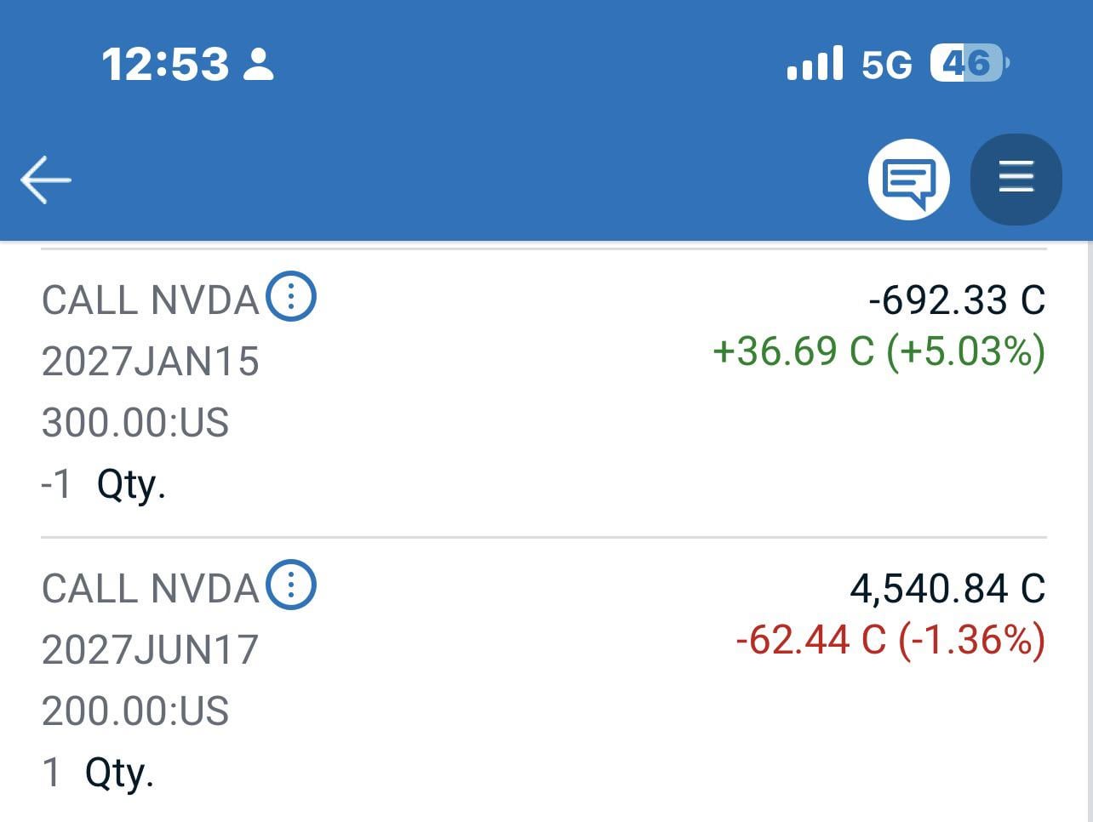Tap the battery indicator in status bar
This screenshot has width=1093, height=822.
(x=969, y=64)
